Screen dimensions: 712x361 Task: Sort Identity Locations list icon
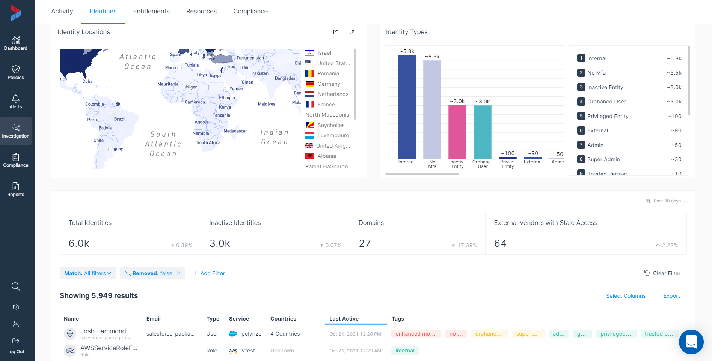pyautogui.click(x=352, y=32)
